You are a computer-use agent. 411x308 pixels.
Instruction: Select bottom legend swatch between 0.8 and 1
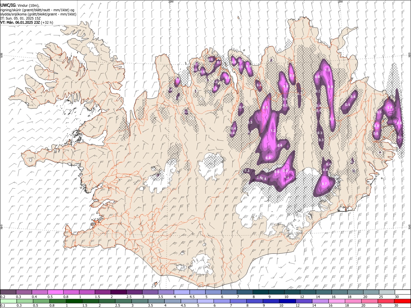pyautogui.click(x=57, y=301)
